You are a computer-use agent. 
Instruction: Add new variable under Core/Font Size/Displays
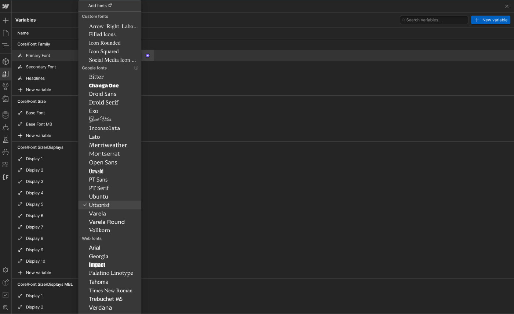(x=35, y=273)
